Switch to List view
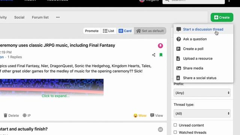 (108, 31)
